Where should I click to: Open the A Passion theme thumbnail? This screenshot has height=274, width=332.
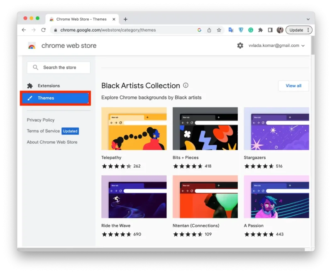[276, 197]
